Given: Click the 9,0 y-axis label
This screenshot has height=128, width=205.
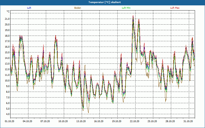Looking at the screenshot, I should 8,86.
